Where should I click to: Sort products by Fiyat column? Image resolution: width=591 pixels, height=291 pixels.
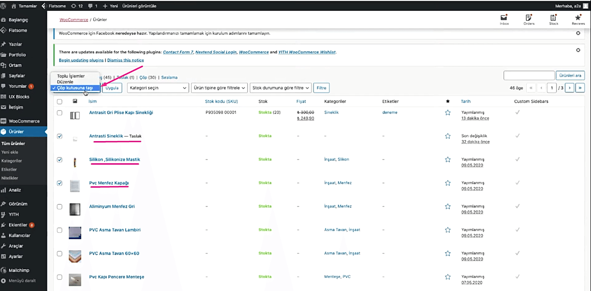tap(301, 101)
